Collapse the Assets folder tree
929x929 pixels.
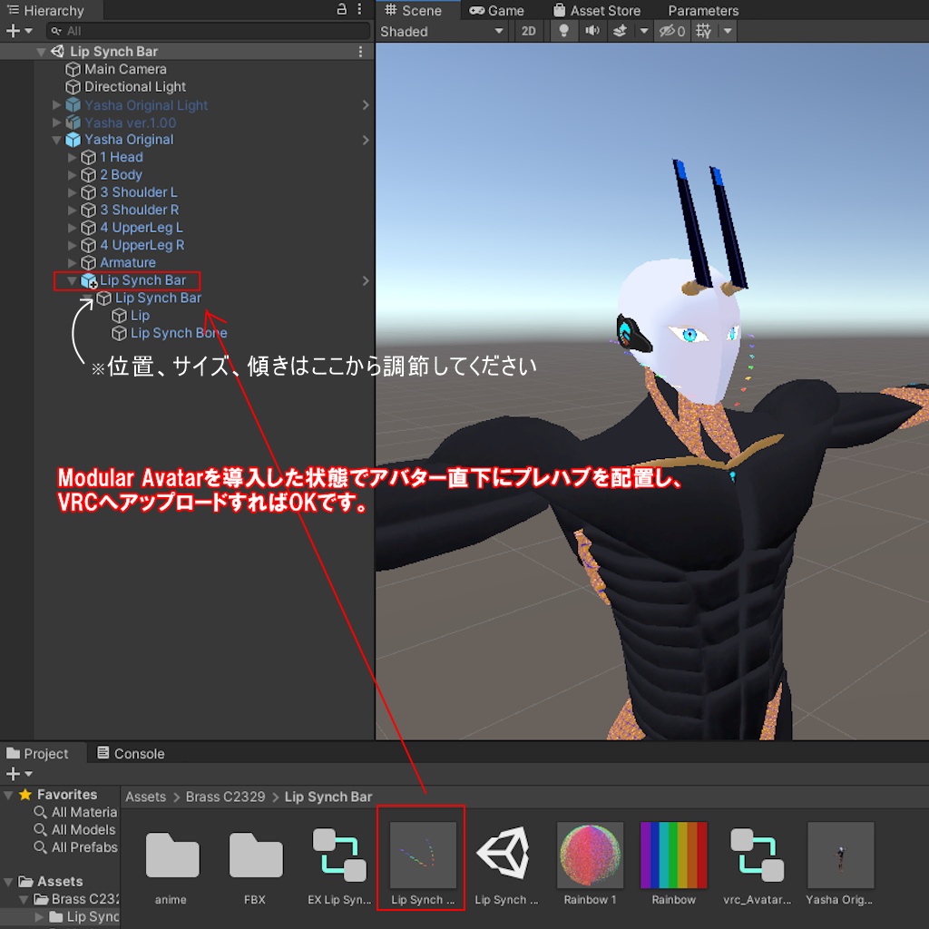pyautogui.click(x=9, y=882)
